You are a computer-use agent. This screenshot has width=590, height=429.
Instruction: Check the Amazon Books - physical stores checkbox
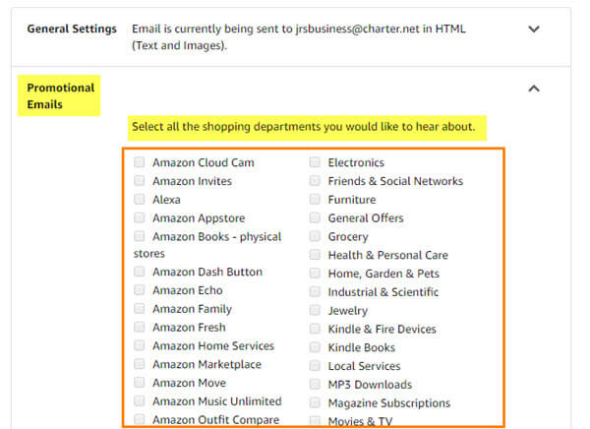(x=140, y=236)
